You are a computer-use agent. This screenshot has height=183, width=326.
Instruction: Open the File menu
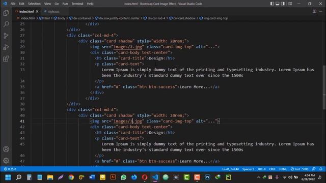point(13,4)
